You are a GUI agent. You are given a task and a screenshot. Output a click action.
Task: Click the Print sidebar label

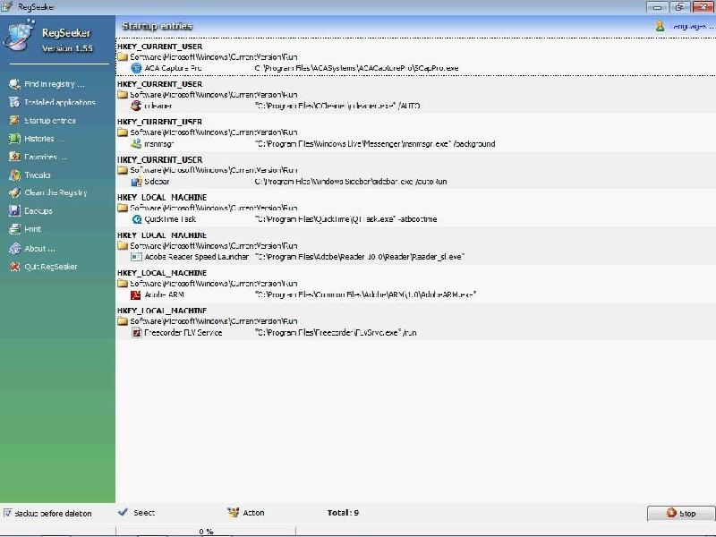point(33,229)
